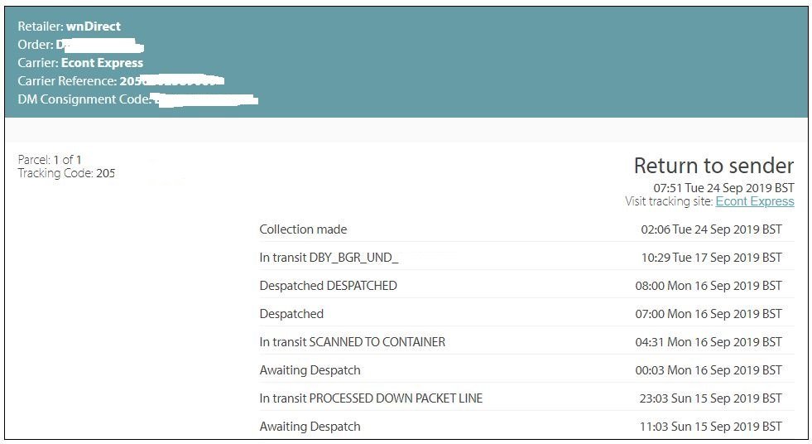Click the Carrier Econt Express header text
This screenshot has width=812, height=444.
click(80, 63)
